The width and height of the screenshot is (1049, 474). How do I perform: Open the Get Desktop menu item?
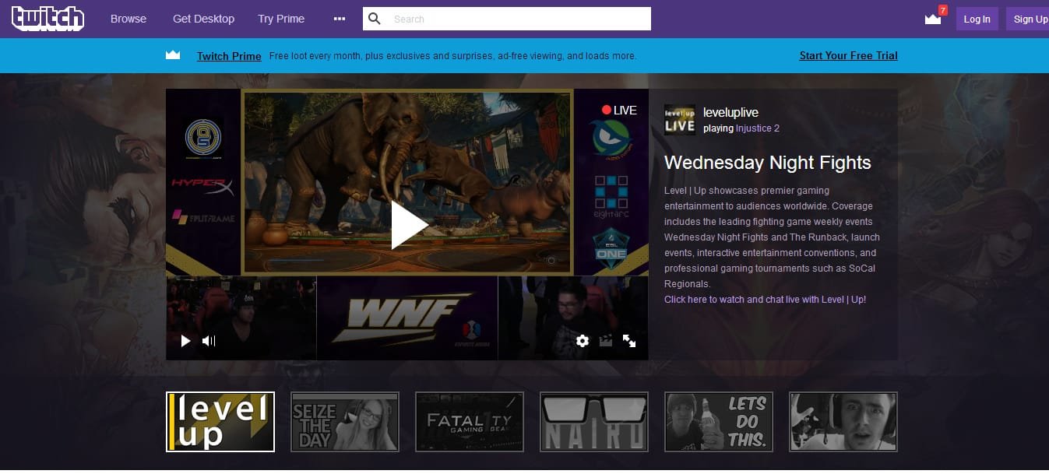coord(203,19)
